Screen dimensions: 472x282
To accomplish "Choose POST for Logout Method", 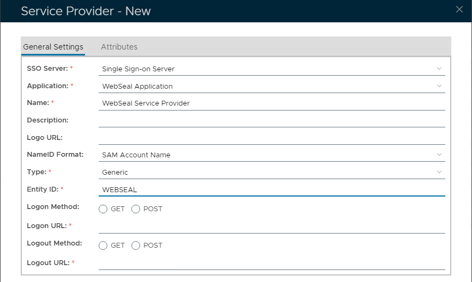I will (x=136, y=246).
